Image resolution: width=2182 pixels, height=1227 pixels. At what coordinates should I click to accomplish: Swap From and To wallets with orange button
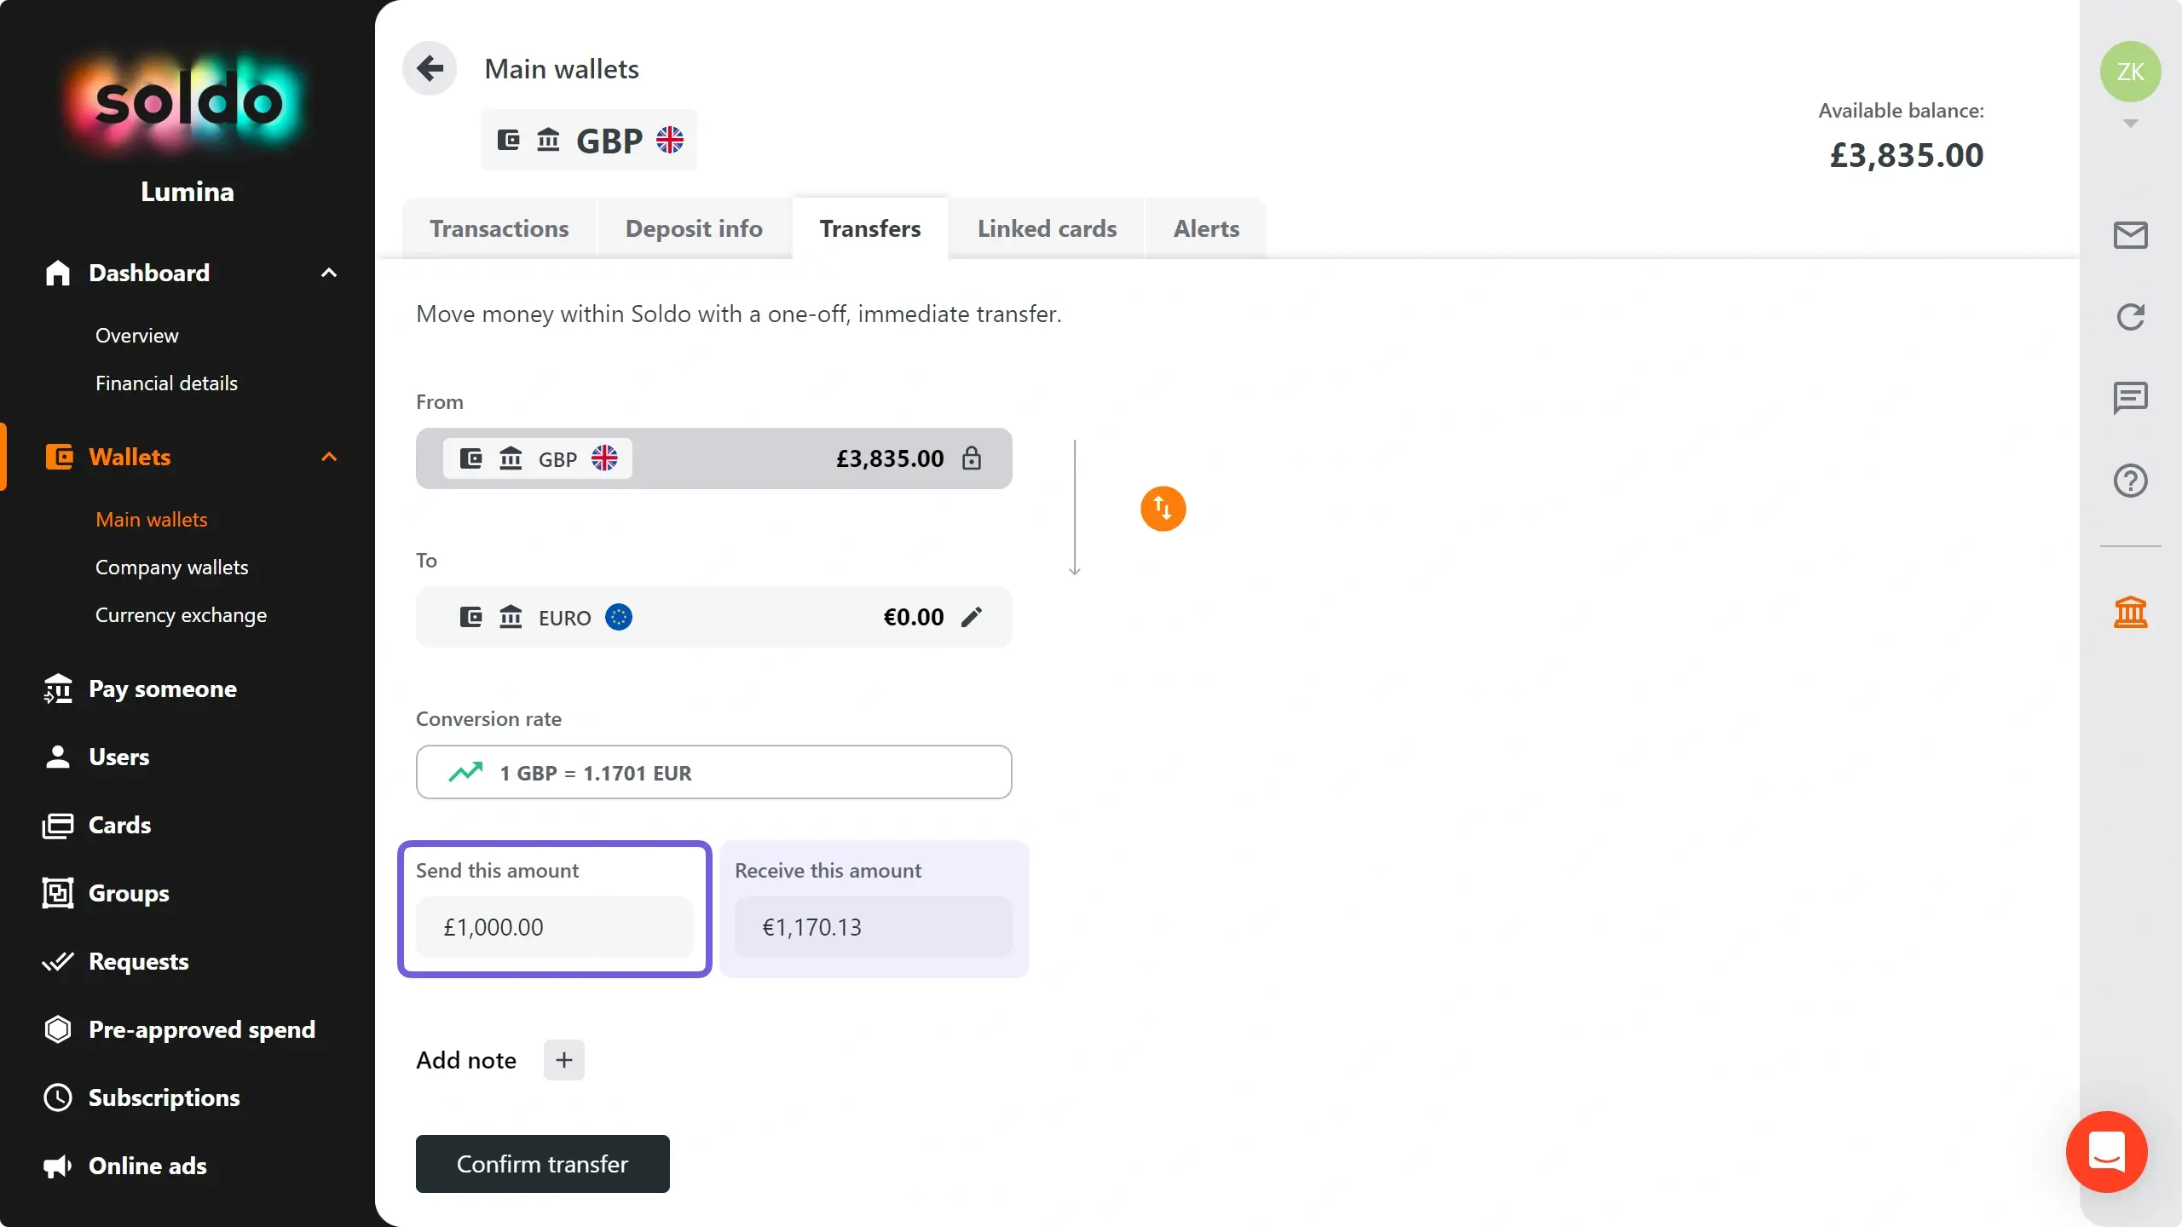(x=1163, y=509)
